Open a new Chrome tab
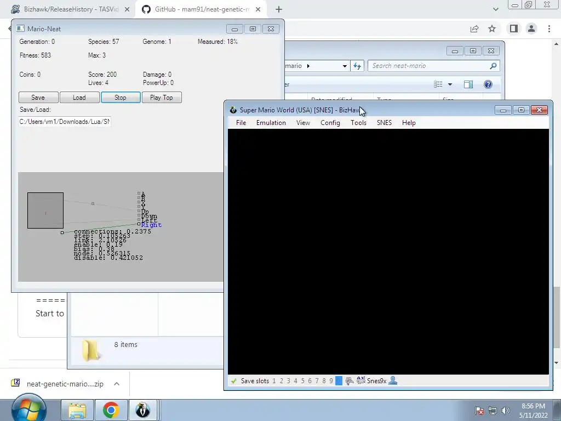The height and width of the screenshot is (421, 561). (279, 10)
